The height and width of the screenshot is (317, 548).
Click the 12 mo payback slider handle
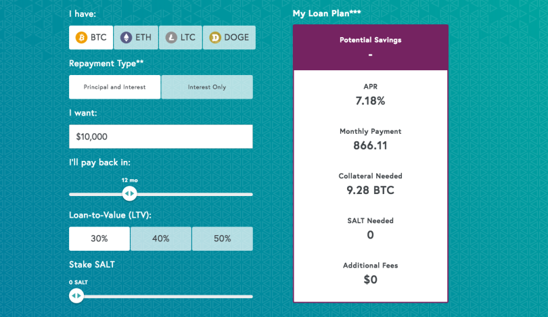point(130,193)
